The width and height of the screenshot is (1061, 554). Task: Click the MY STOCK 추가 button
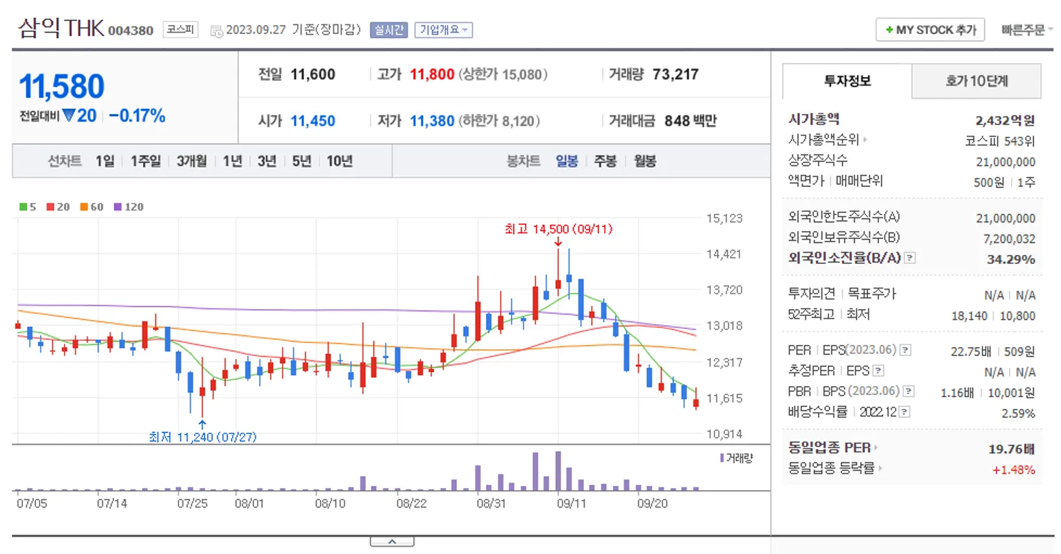930,30
